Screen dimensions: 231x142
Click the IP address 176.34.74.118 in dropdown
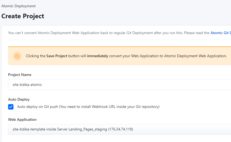tap(120, 129)
